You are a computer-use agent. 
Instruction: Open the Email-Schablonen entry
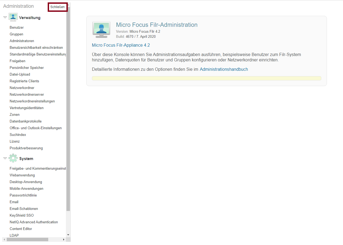pyautogui.click(x=24, y=209)
